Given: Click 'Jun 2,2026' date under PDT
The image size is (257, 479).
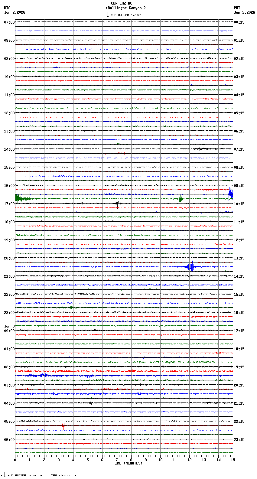Looking at the screenshot, I should coord(244,12).
